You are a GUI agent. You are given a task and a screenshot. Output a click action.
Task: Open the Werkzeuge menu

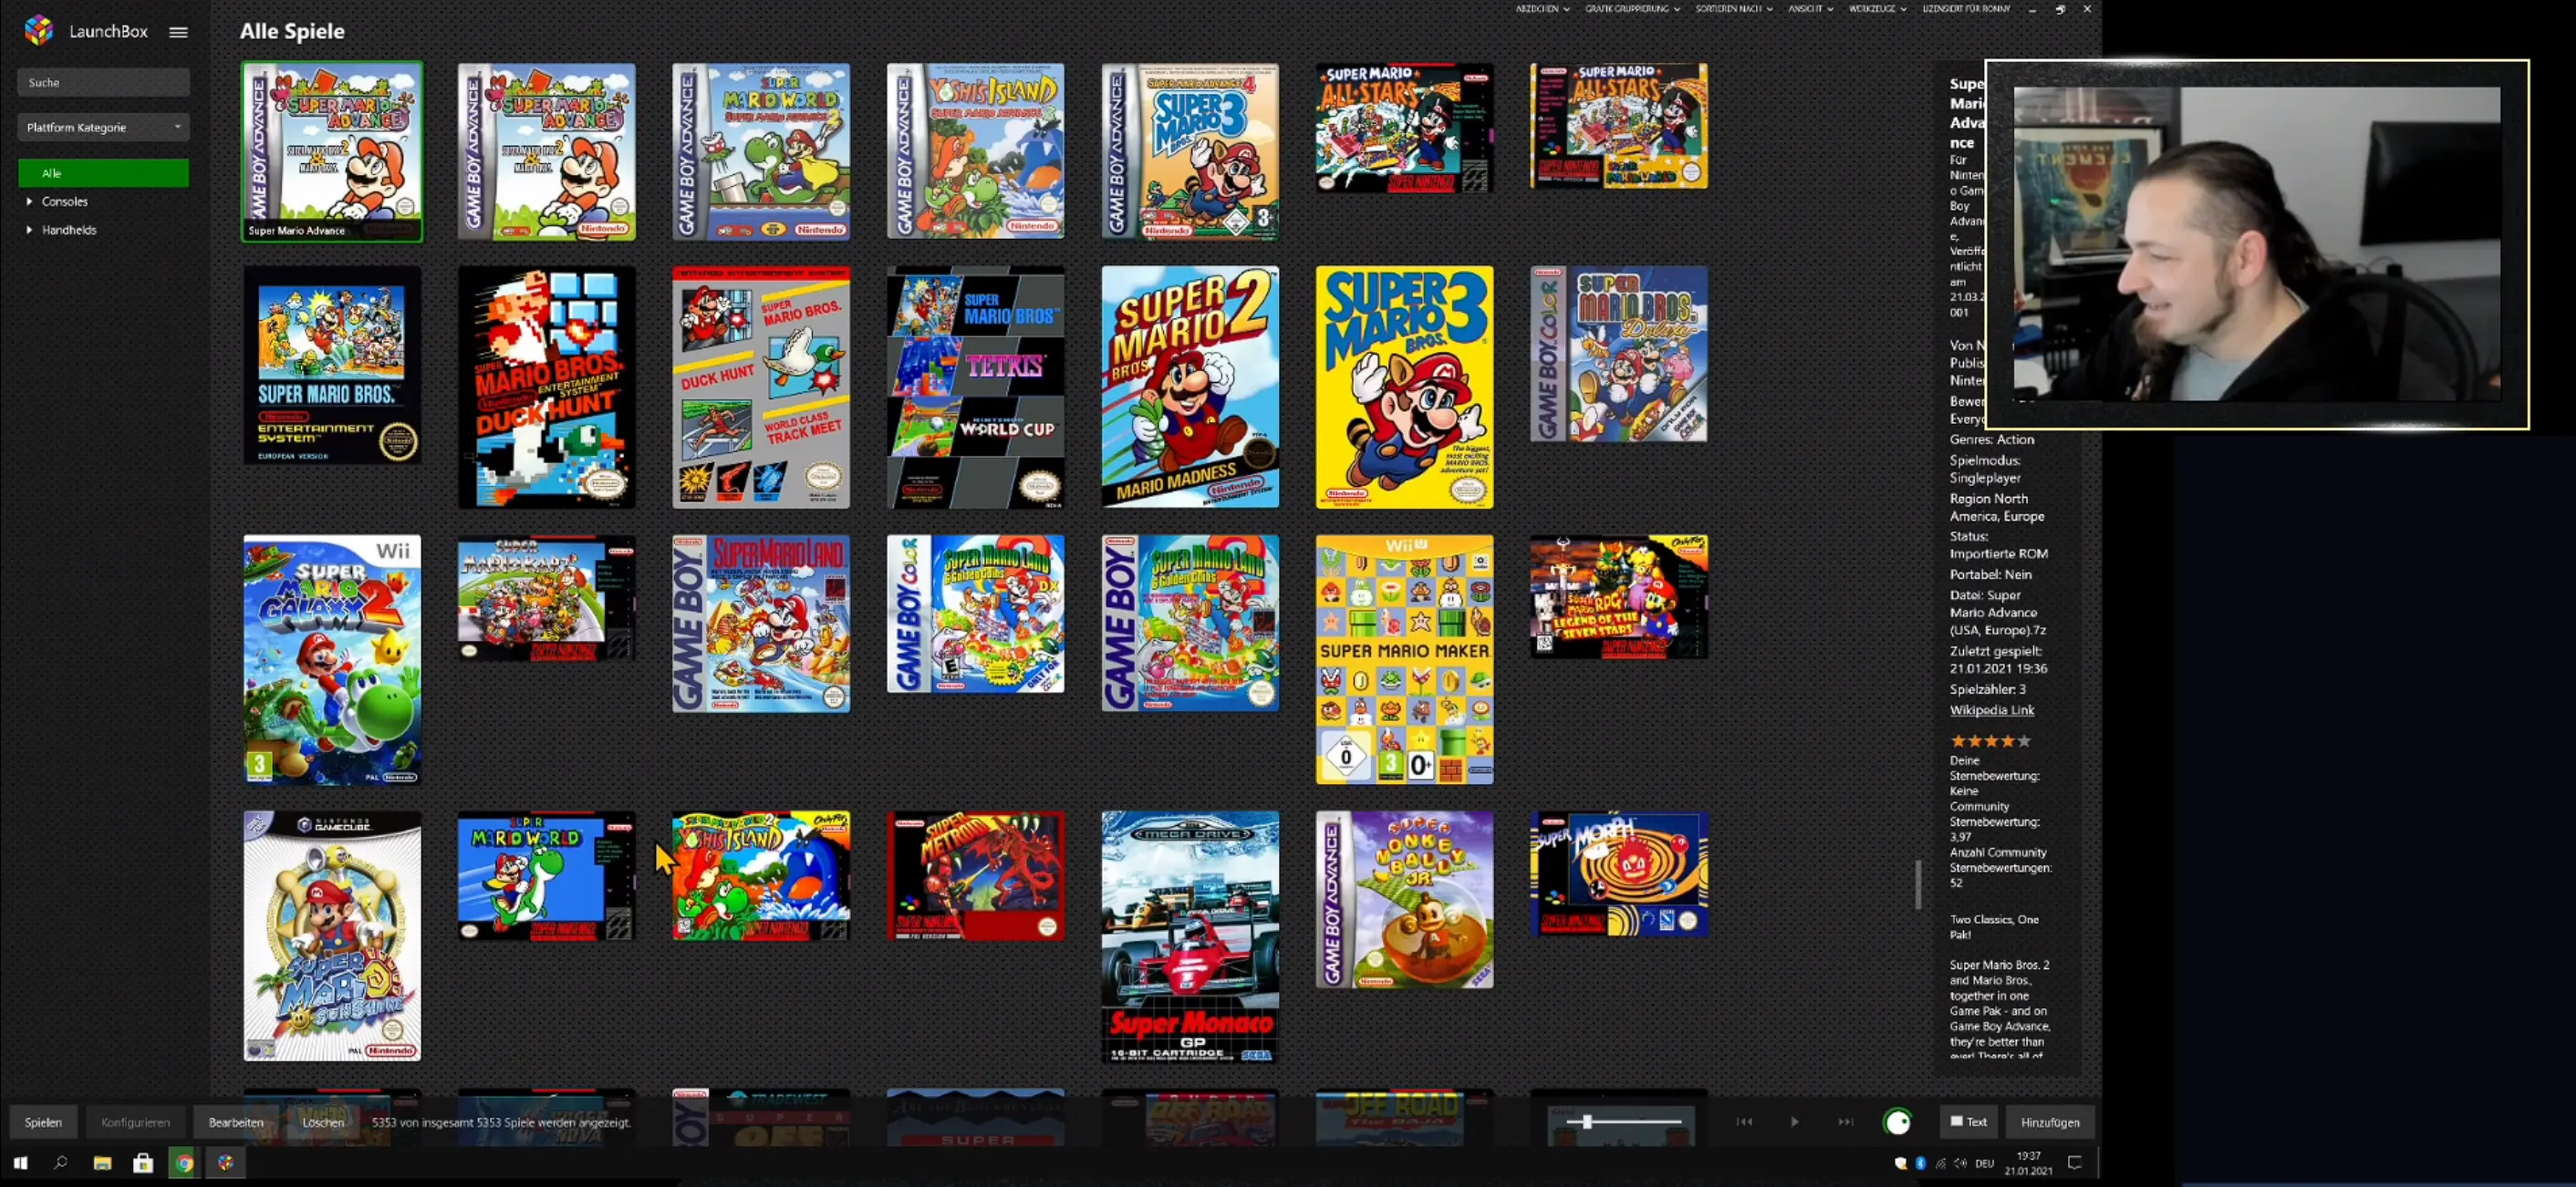point(1877,9)
